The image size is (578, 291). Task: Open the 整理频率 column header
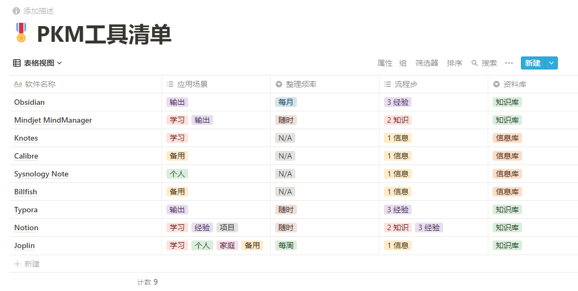[x=325, y=84]
